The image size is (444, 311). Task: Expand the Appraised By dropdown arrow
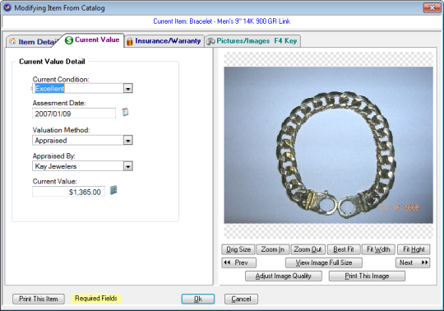(x=128, y=166)
